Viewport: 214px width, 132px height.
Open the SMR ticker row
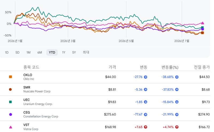(x=105, y=89)
